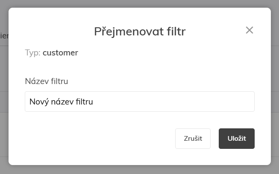Click the blank dialog space left of Zrušit
The height and width of the screenshot is (174, 279).
point(100,139)
